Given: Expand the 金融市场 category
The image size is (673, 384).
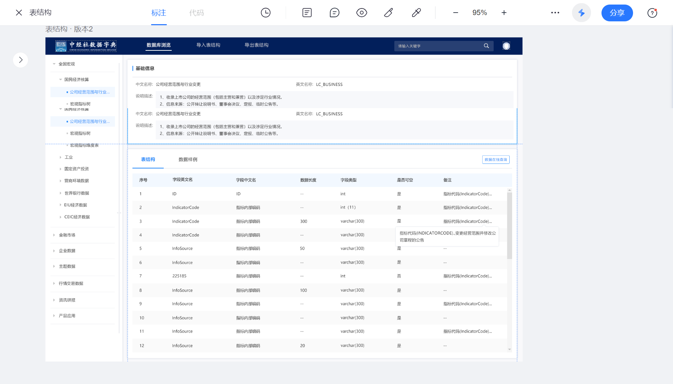Looking at the screenshot, I should (x=54, y=235).
